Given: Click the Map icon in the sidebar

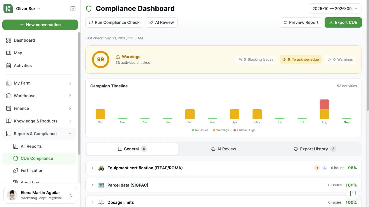Looking at the screenshot, I should (x=9, y=53).
